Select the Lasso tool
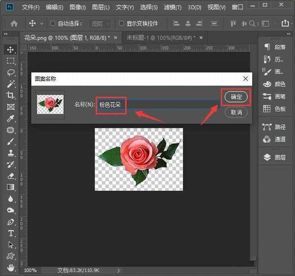295x276 pixels. 10,72
